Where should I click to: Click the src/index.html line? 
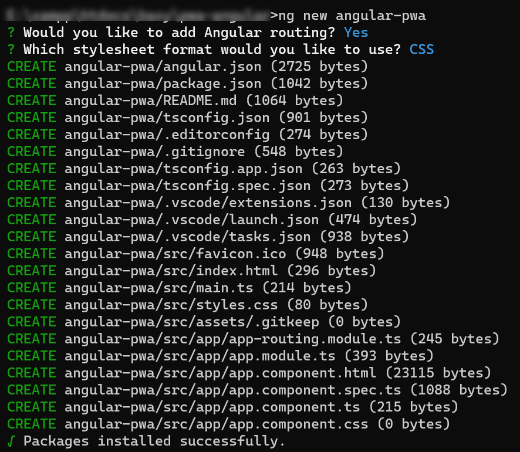pos(191,271)
